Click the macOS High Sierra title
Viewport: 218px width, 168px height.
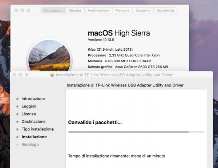pyautogui.click(x=119, y=33)
